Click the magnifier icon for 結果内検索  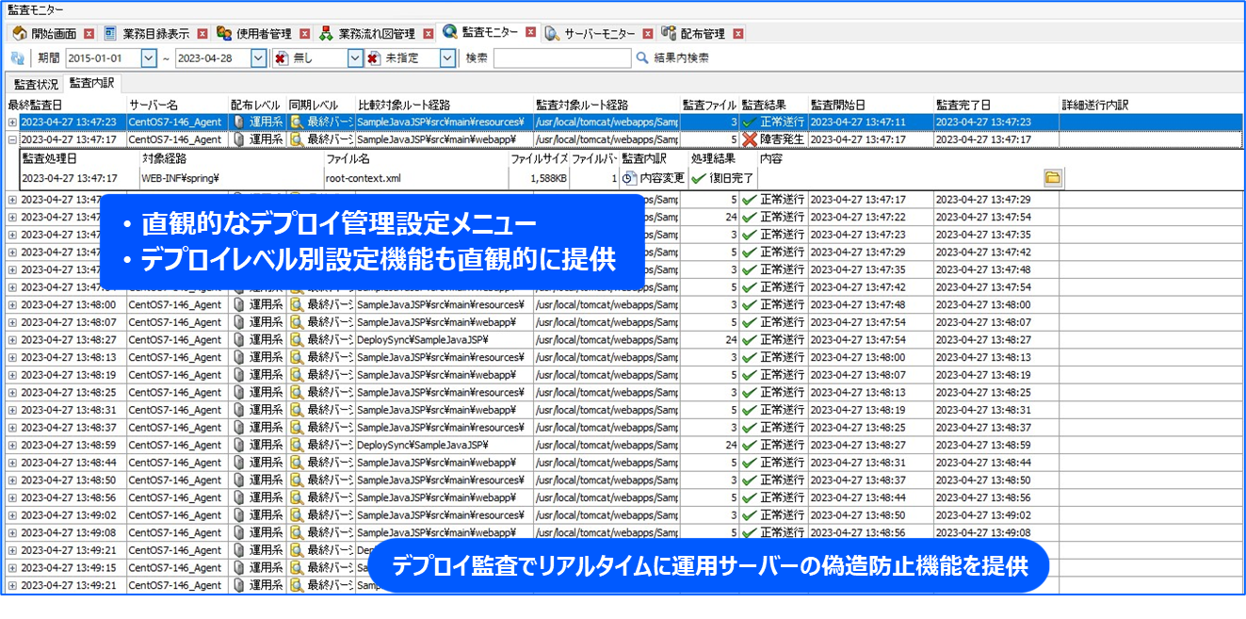point(642,58)
